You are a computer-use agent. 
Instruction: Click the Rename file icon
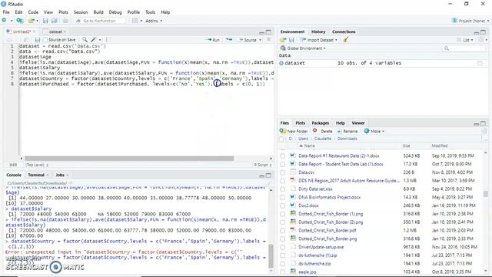(339, 132)
